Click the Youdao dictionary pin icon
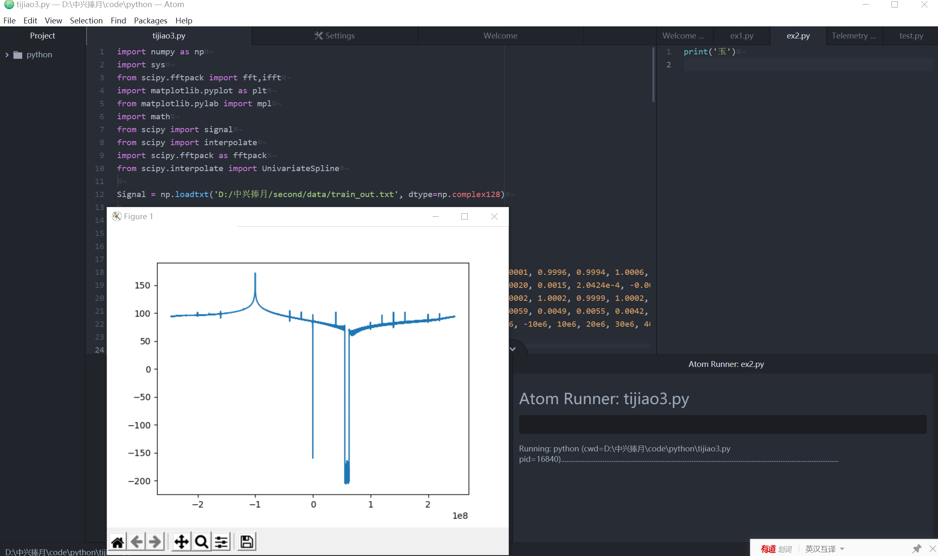 point(917,548)
